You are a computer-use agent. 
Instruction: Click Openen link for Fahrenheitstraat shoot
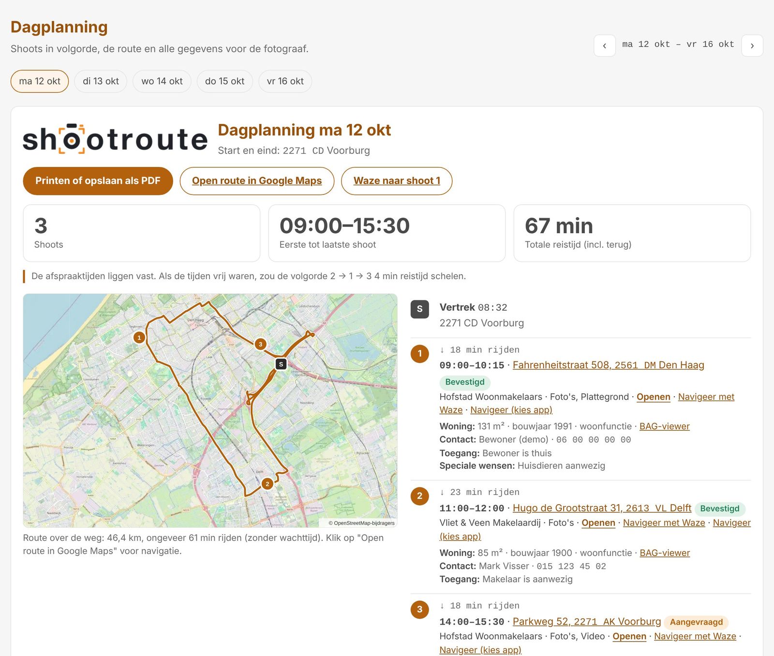click(654, 397)
